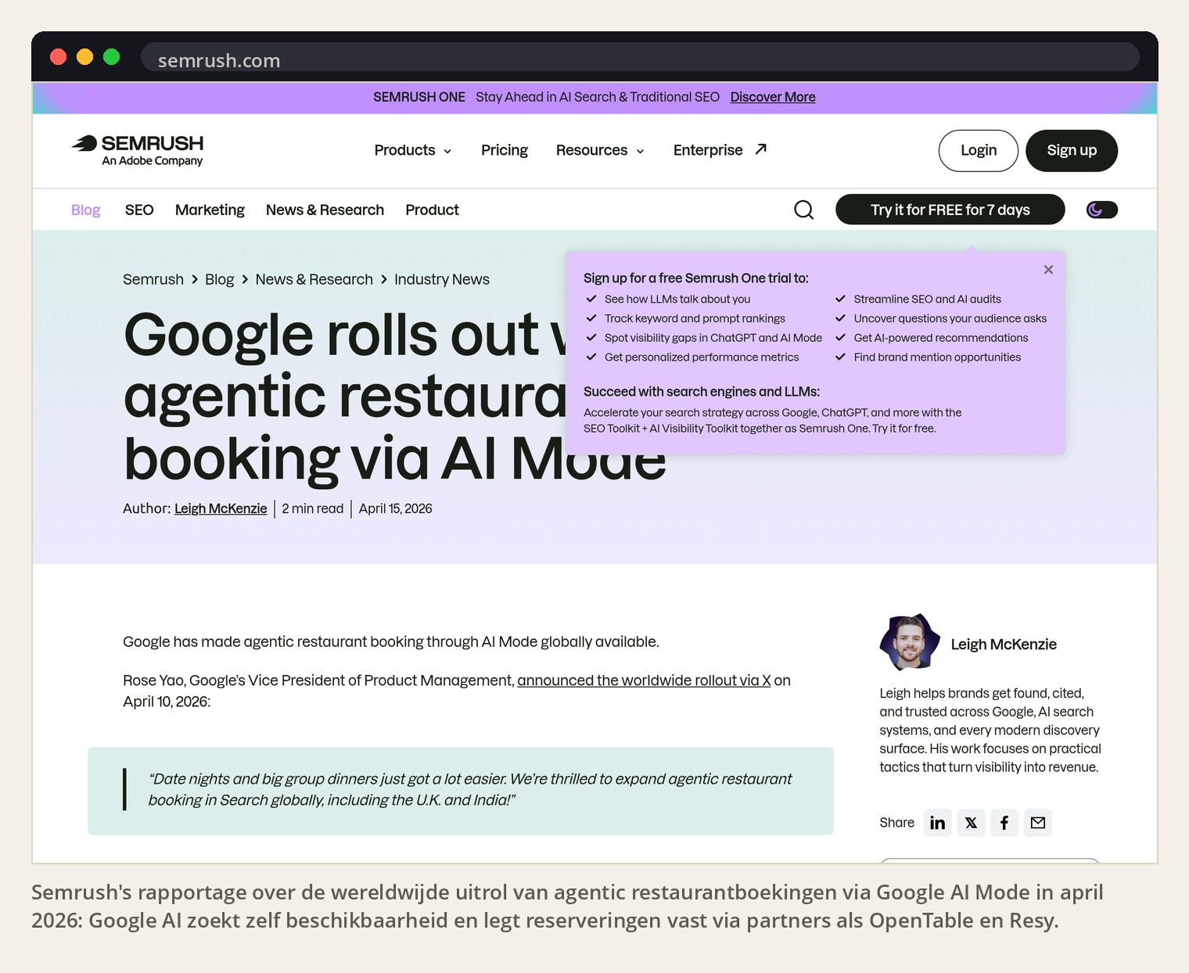The image size is (1189, 973).
Task: Go to News & Research breadcrumb
Action: pyautogui.click(x=314, y=279)
